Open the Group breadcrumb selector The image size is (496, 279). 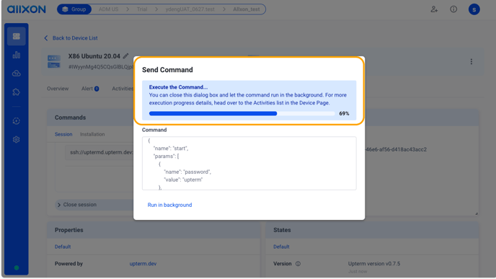pyautogui.click(x=74, y=9)
